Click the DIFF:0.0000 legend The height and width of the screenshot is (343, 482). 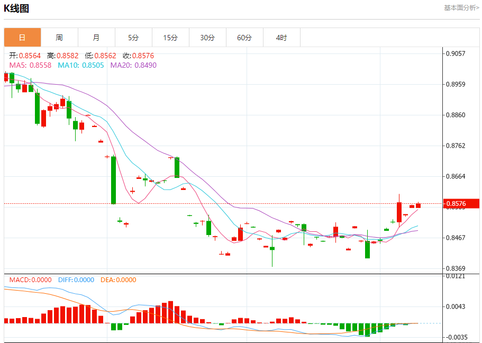76,280
